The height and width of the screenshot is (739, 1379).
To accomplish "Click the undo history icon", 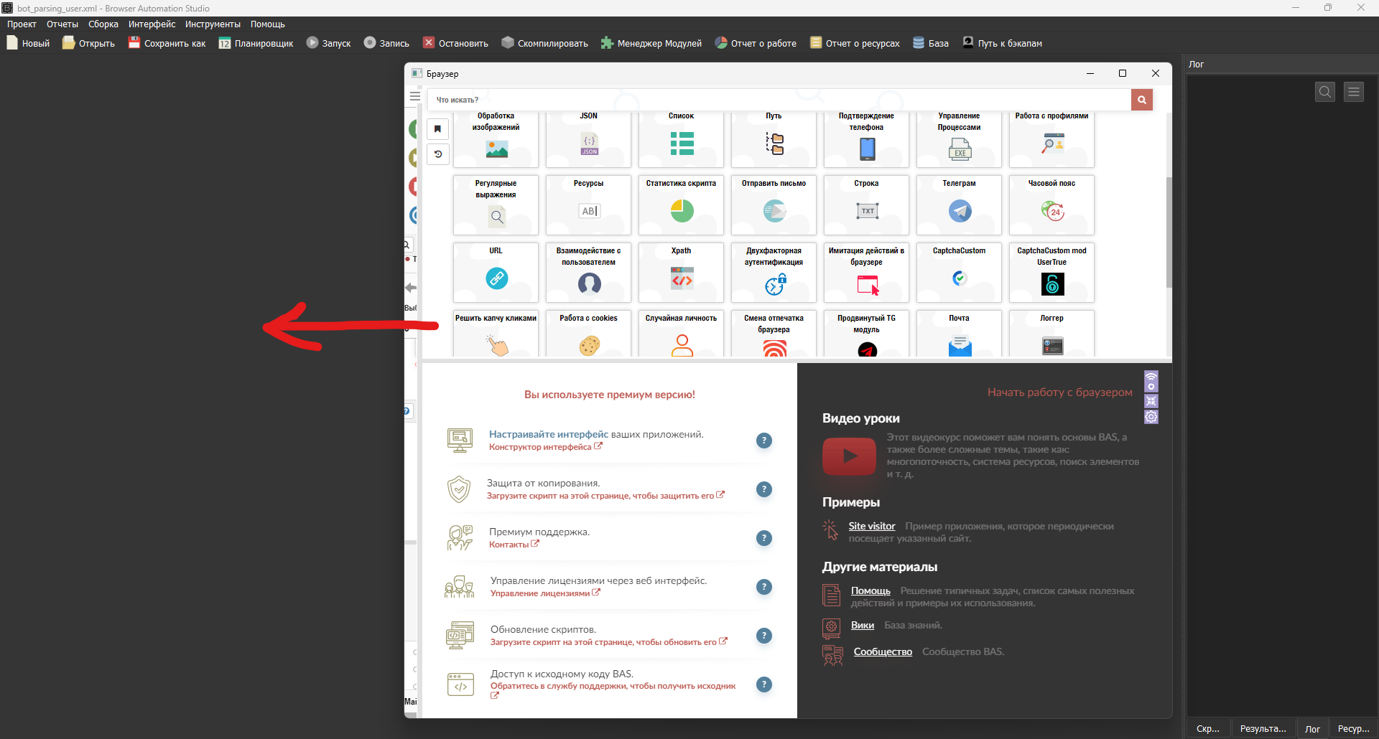I will [x=437, y=154].
